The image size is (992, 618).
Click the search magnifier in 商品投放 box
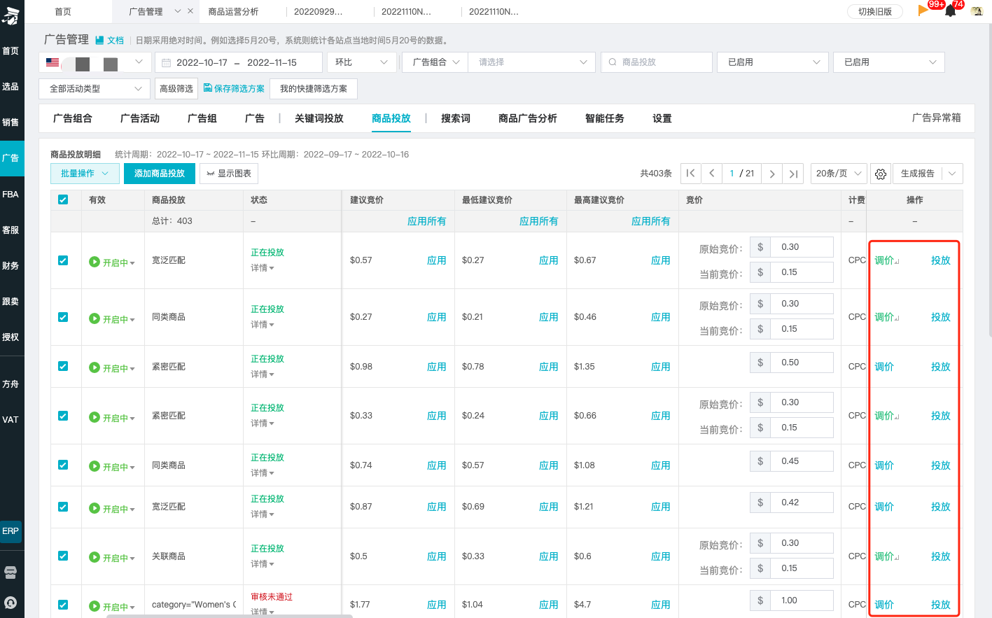tap(613, 62)
